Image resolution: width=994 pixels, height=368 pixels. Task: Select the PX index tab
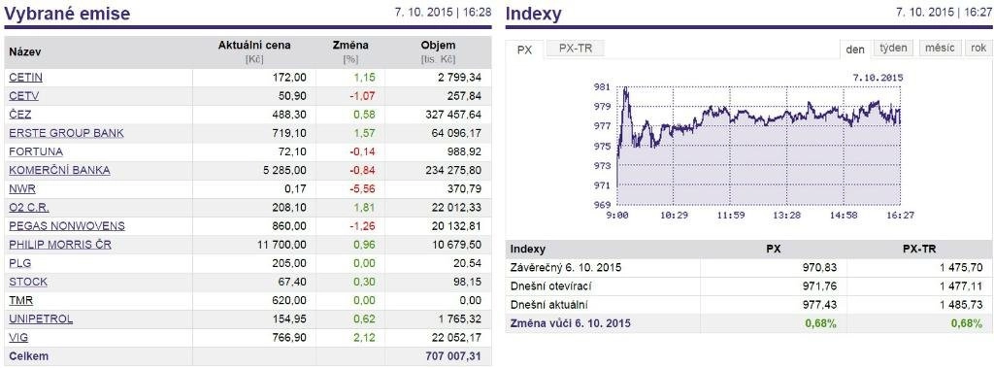(x=525, y=50)
